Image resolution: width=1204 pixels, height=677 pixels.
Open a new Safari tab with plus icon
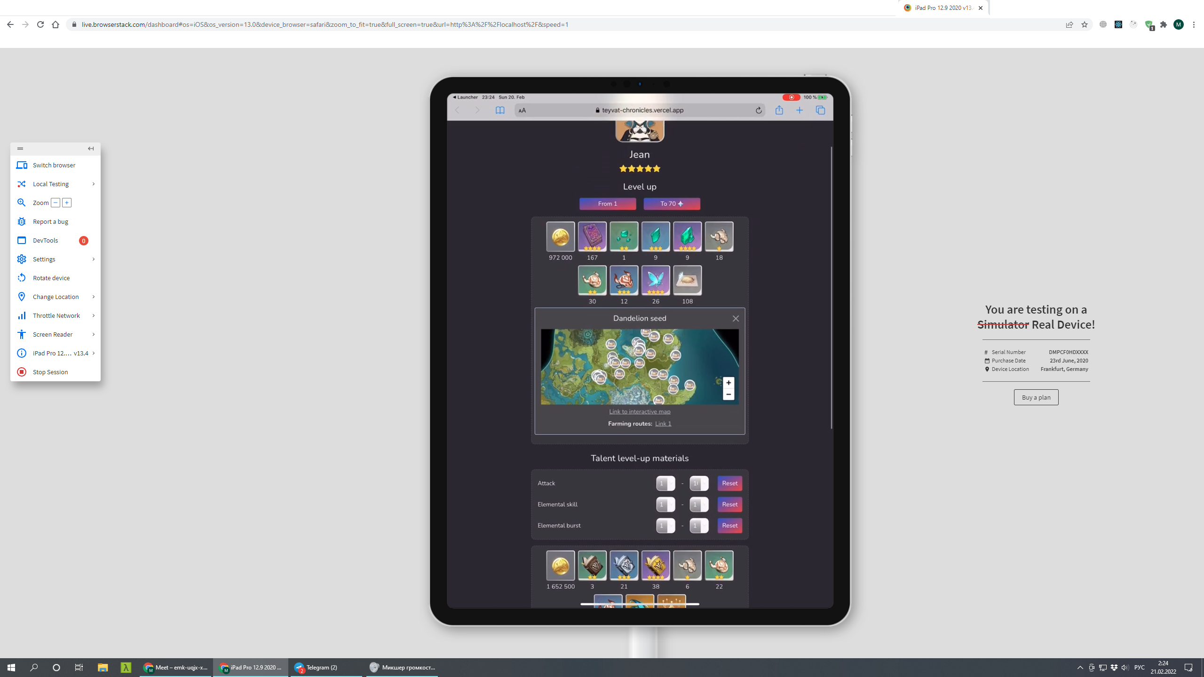coord(800,110)
